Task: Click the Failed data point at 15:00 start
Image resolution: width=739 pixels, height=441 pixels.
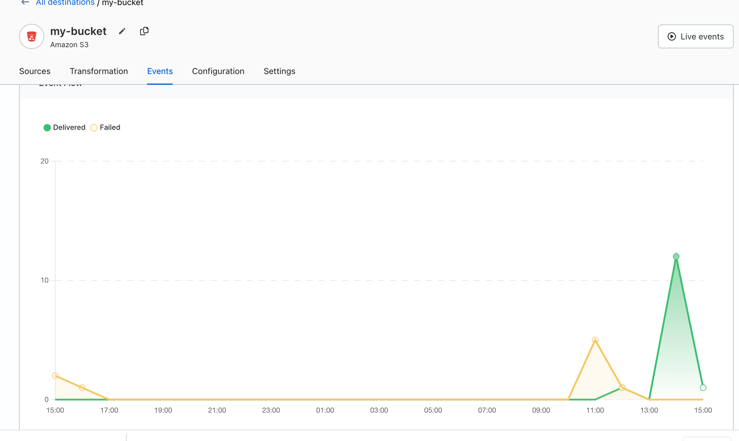Action: point(55,376)
